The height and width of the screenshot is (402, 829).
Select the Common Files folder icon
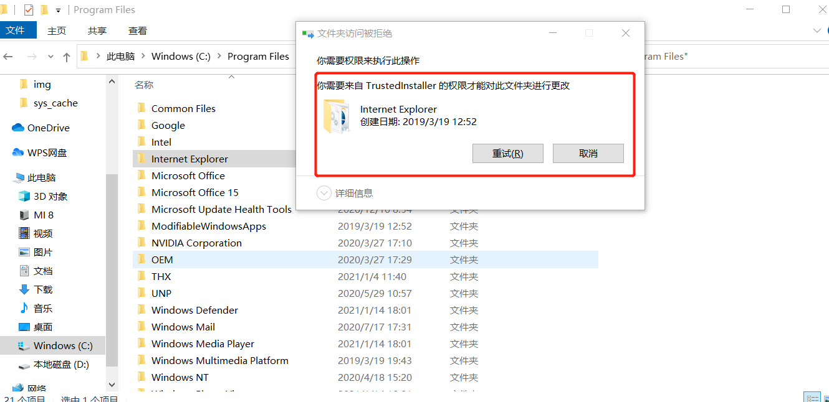pos(141,108)
